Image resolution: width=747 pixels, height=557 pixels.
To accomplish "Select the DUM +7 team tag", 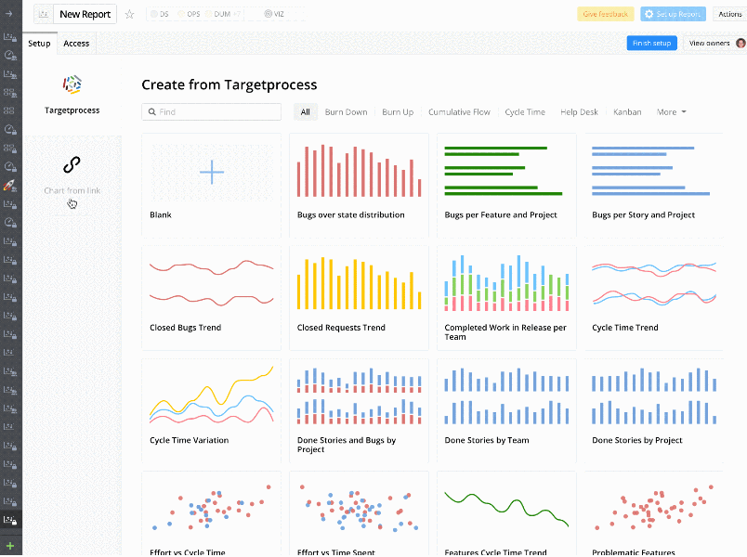I will click(223, 14).
